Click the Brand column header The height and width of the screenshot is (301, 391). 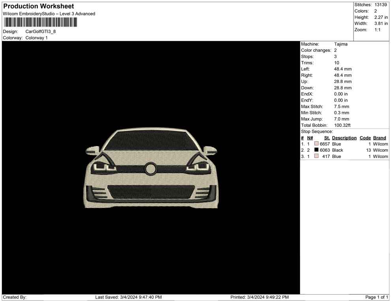point(379,138)
